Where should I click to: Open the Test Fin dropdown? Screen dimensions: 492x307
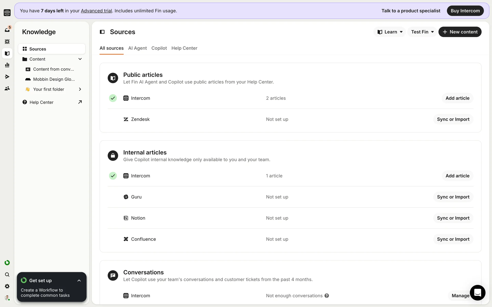422,32
